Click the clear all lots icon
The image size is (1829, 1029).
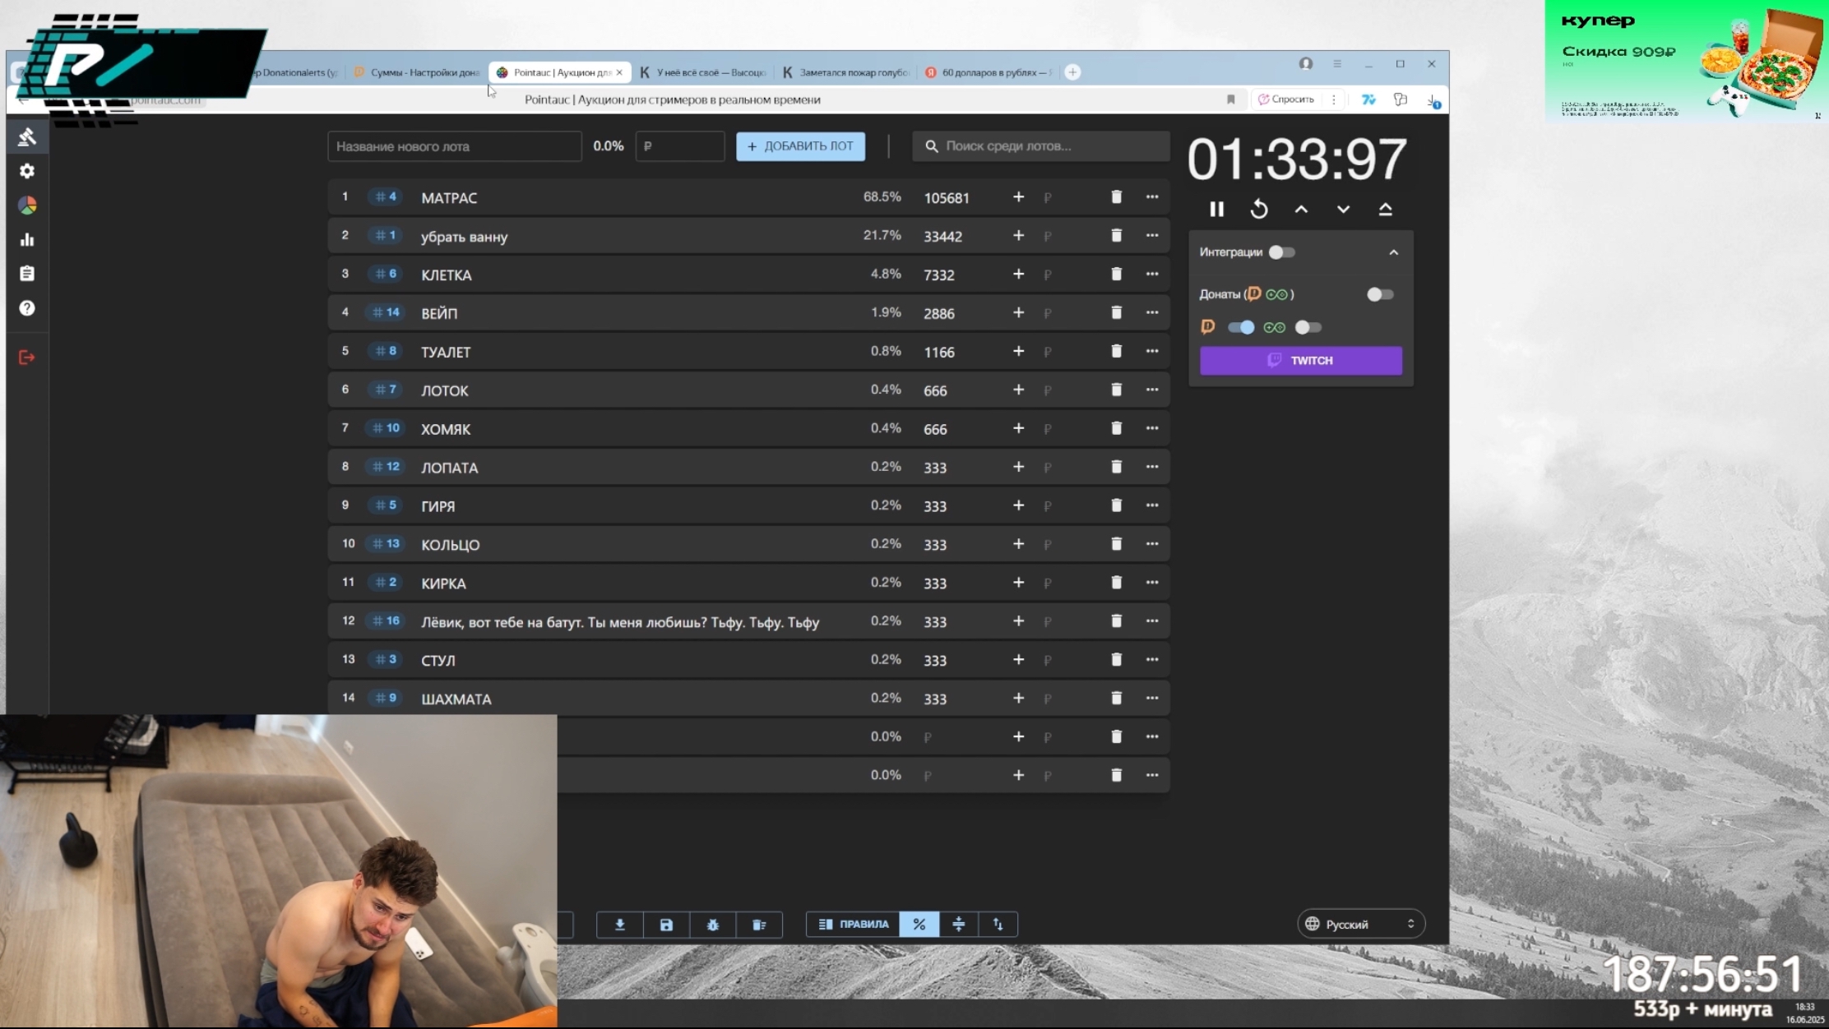point(759,925)
